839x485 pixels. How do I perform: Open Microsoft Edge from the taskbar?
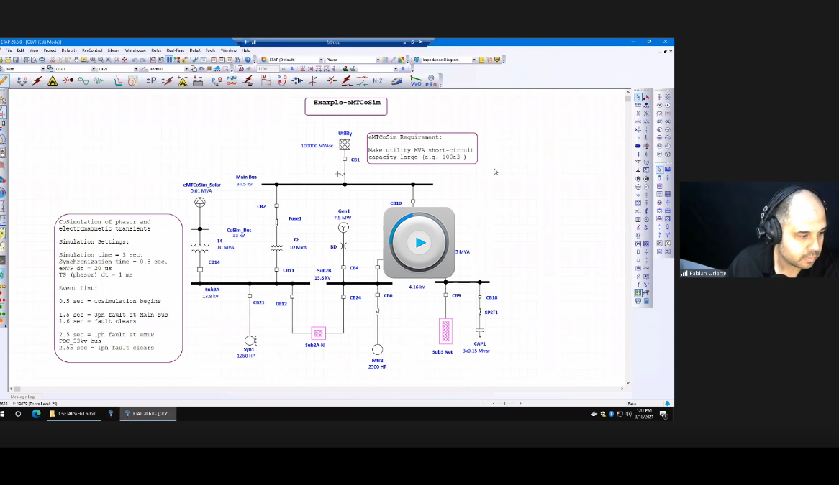tap(36, 414)
